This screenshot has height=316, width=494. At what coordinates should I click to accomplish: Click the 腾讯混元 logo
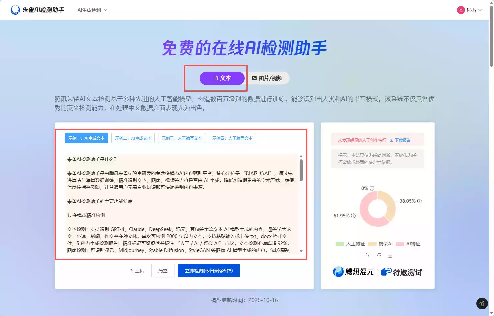tap(354, 272)
